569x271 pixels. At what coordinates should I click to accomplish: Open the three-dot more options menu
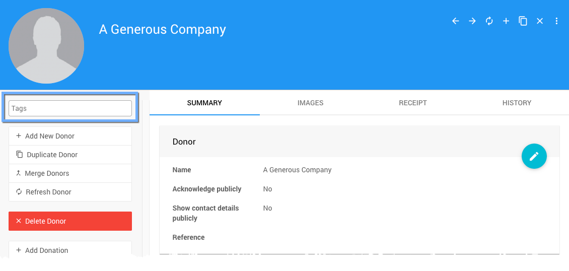click(x=556, y=21)
